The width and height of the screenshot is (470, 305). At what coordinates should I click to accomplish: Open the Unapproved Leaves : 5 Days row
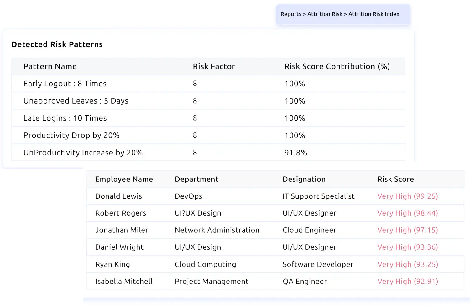click(76, 101)
